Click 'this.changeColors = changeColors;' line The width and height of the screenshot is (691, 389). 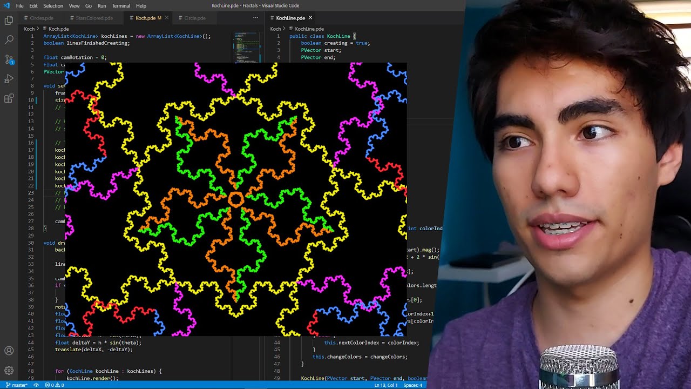pos(360,357)
